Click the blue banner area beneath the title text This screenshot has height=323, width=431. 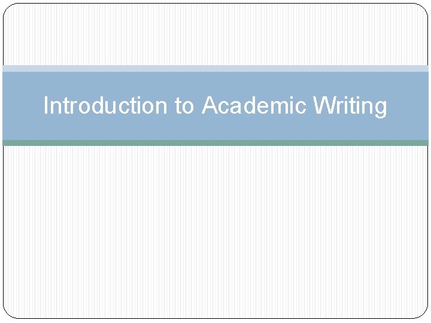coord(215,129)
